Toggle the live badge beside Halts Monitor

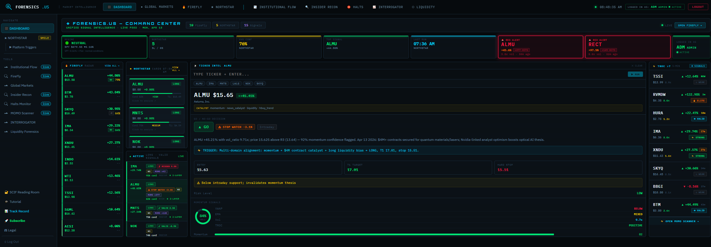pos(46,104)
